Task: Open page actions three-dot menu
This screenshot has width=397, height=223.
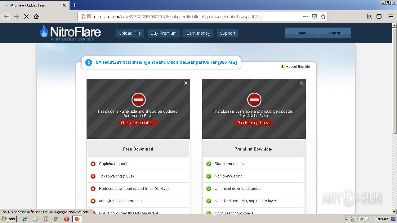Action: 306,16
